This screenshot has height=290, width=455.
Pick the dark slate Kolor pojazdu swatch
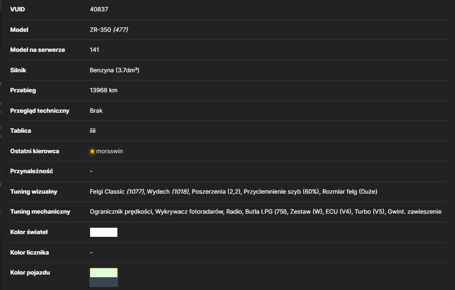click(104, 282)
